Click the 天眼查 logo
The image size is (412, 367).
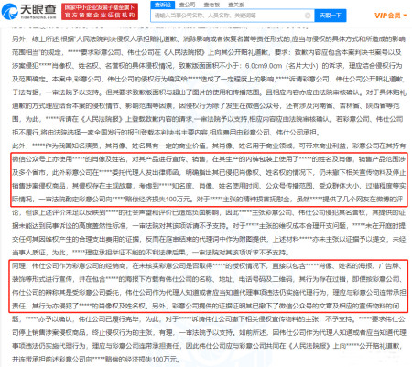(x=28, y=12)
